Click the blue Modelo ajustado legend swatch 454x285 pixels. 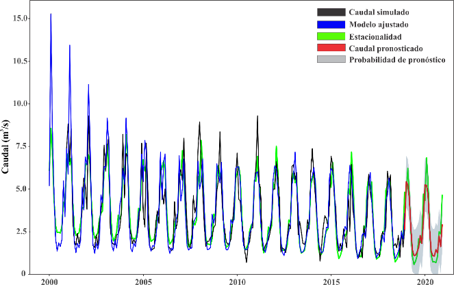331,25
